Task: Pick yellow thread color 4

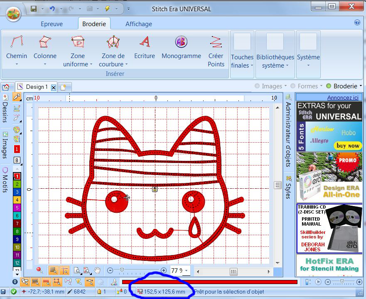Action: [17, 200]
